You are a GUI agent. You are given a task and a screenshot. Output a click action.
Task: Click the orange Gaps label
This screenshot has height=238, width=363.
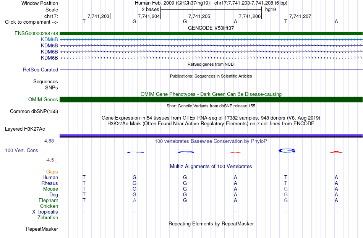tap(52, 172)
